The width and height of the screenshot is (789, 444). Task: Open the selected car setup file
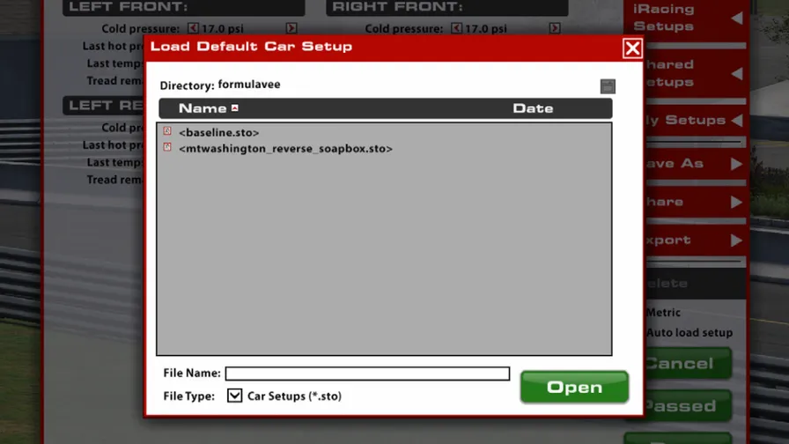574,387
